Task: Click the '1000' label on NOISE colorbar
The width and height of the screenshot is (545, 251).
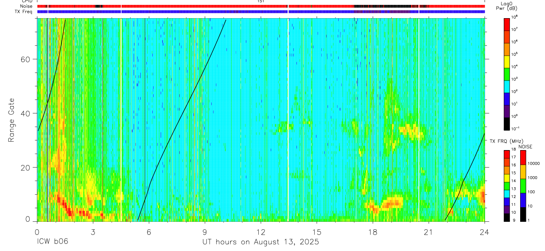Action: click(533, 178)
